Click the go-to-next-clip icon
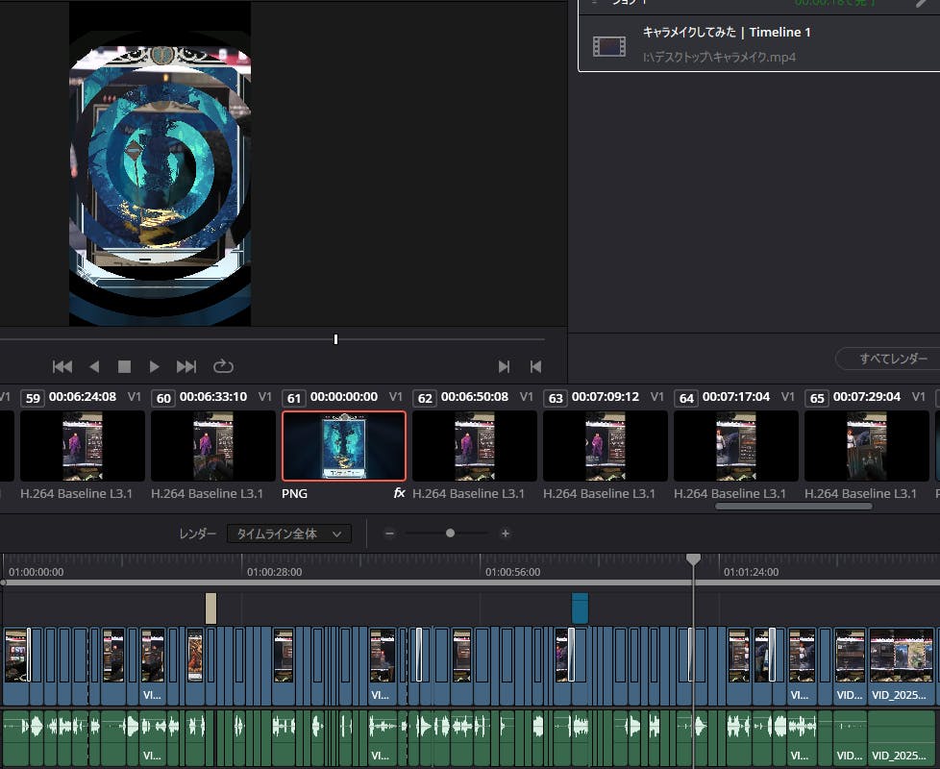This screenshot has height=769, width=940. click(504, 366)
